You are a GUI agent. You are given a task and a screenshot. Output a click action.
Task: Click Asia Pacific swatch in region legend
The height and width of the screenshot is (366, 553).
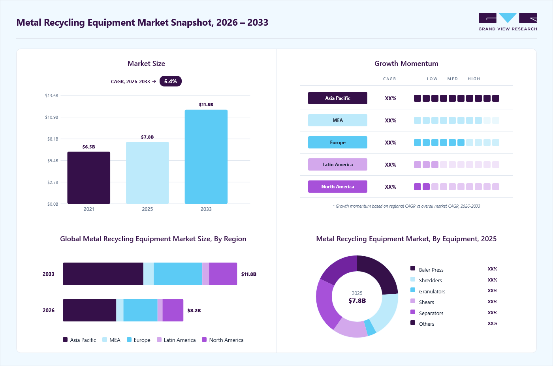coord(65,340)
